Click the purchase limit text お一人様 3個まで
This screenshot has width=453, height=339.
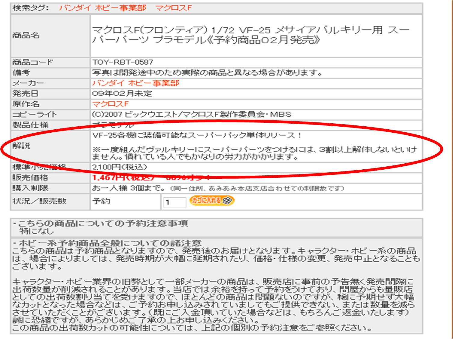pos(128,188)
